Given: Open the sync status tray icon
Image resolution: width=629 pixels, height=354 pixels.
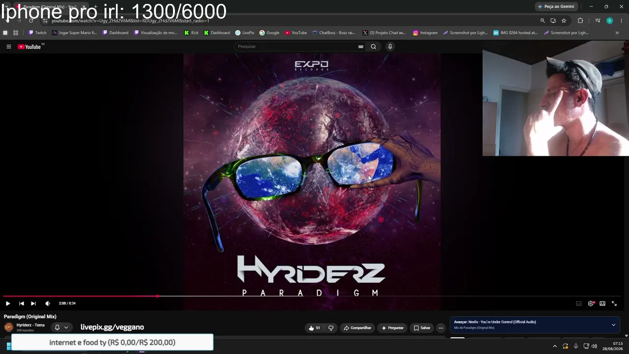Looking at the screenshot, I should click(566, 346).
